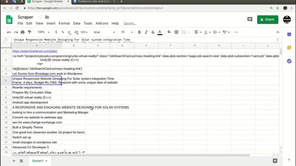The image size is (296, 166).
Task: Open Google account avatar
Action: (x=287, y=19)
